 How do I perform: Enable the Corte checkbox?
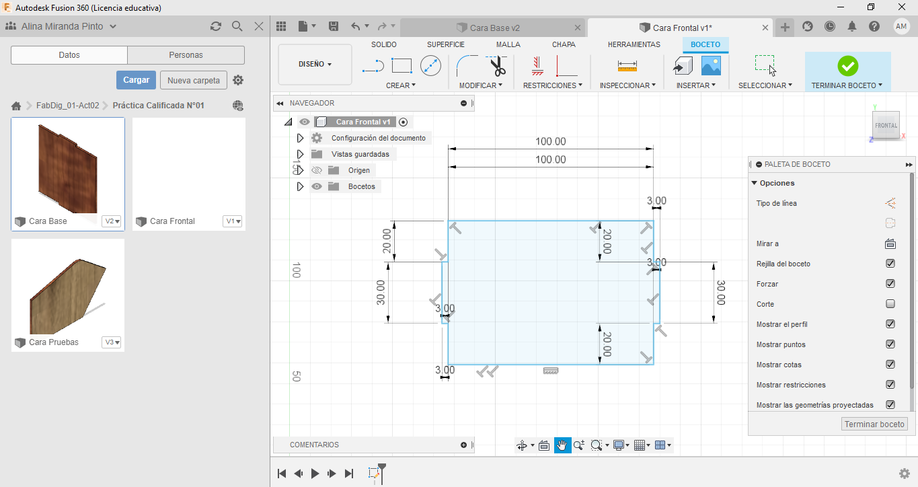(x=890, y=304)
